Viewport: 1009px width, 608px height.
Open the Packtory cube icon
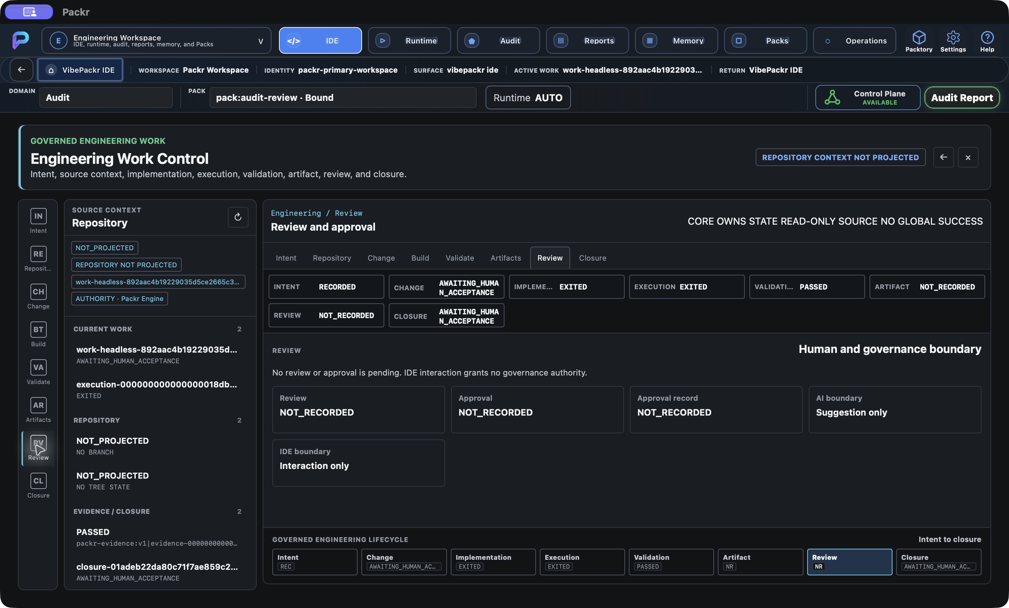point(918,38)
